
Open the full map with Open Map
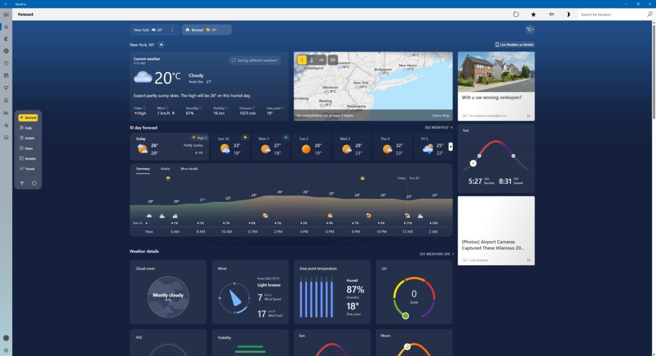click(440, 115)
